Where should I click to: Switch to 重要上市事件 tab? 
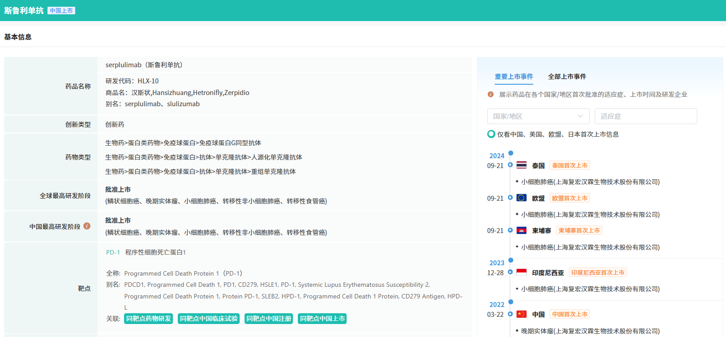(514, 77)
